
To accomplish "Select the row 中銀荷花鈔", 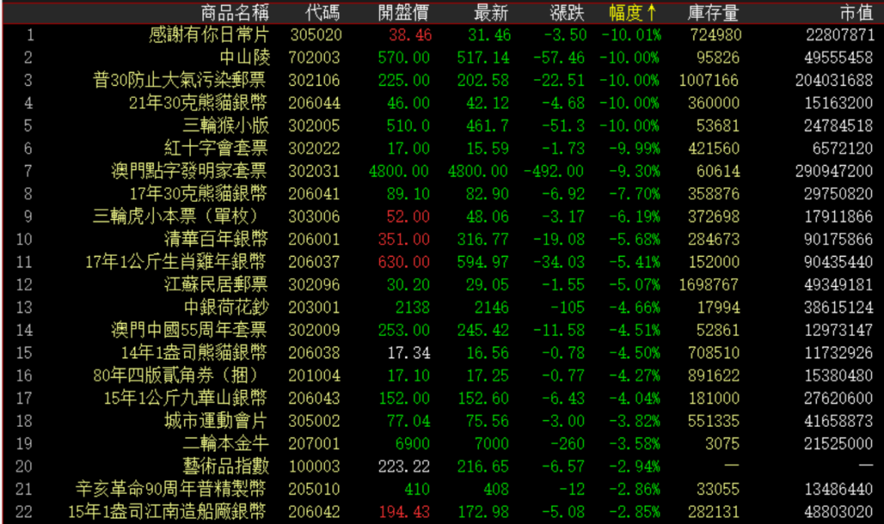I will tap(442, 307).
